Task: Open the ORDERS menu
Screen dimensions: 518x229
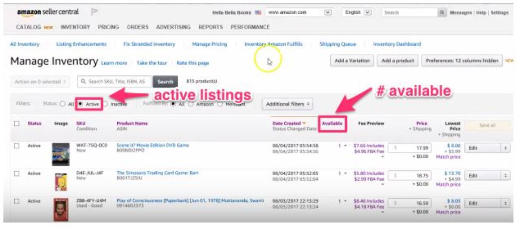Action: [x=138, y=27]
